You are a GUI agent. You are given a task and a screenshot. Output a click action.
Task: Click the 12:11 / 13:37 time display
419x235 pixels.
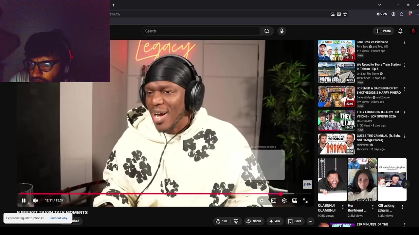tap(54, 200)
